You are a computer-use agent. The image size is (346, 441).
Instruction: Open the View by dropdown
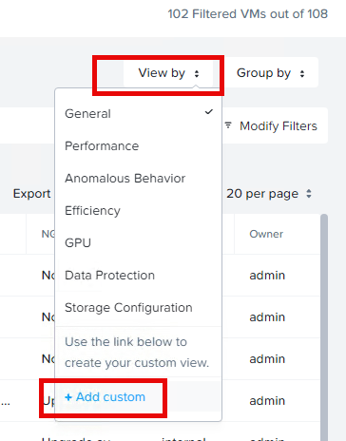pyautogui.click(x=168, y=73)
